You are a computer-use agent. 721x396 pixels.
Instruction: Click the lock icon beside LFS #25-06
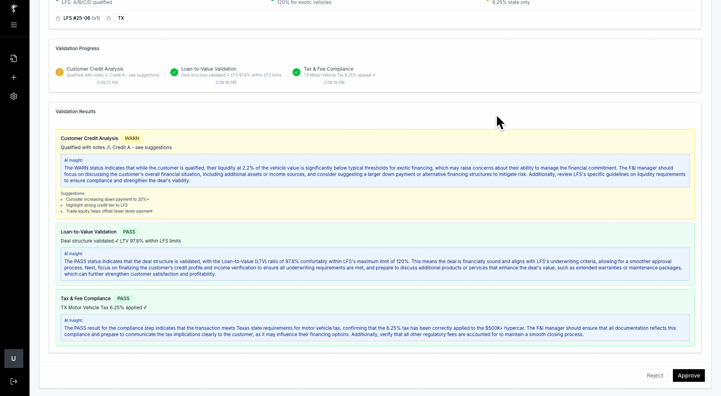click(x=58, y=18)
